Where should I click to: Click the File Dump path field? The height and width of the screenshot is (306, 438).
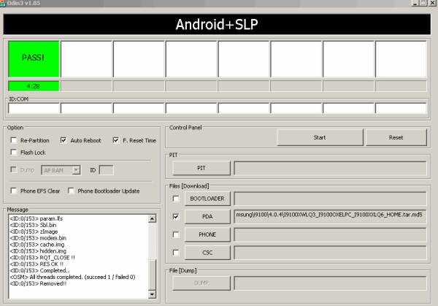[330, 283]
